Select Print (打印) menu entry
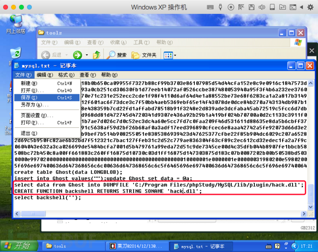Viewport: 318px width, 252px height. point(47,122)
